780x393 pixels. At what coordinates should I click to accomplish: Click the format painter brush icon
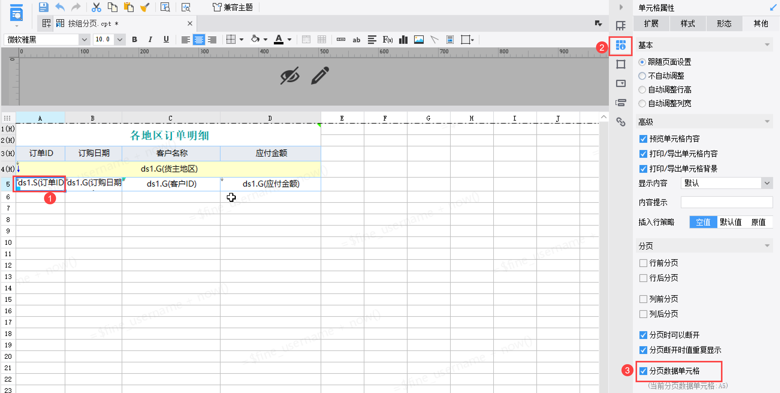[145, 7]
